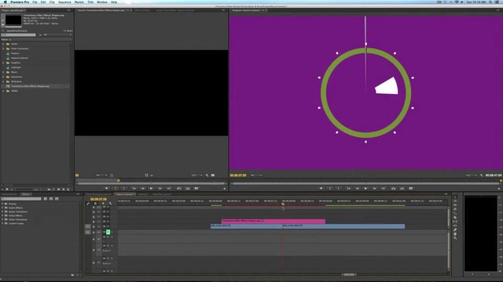The width and height of the screenshot is (503, 282).
Task: Click Play in the Source monitor
Action: (151, 188)
